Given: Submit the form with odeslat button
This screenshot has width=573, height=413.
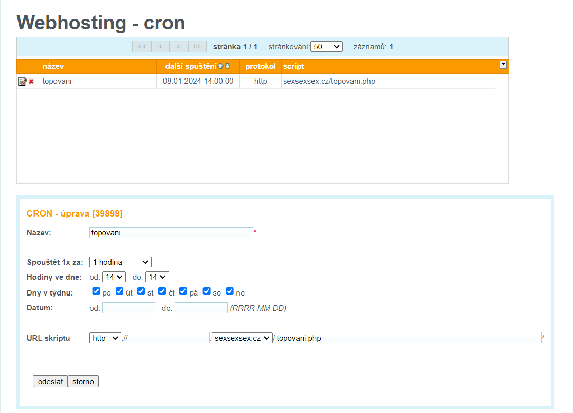Looking at the screenshot, I should coord(50,382).
